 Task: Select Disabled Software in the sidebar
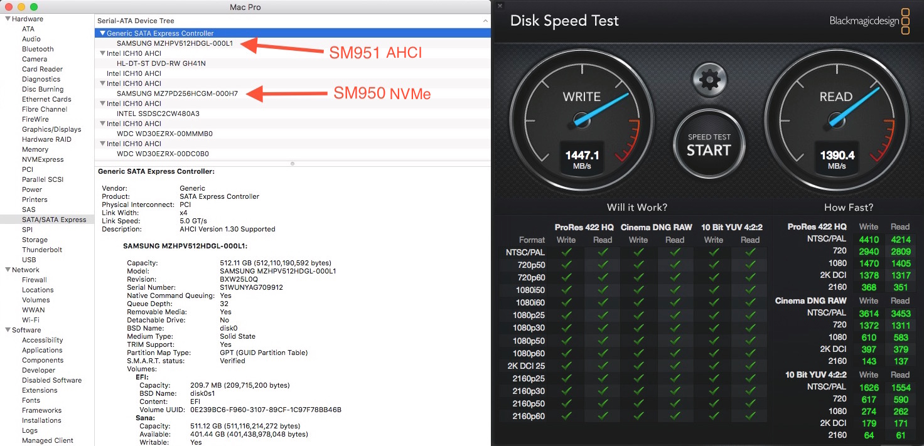[x=51, y=380]
